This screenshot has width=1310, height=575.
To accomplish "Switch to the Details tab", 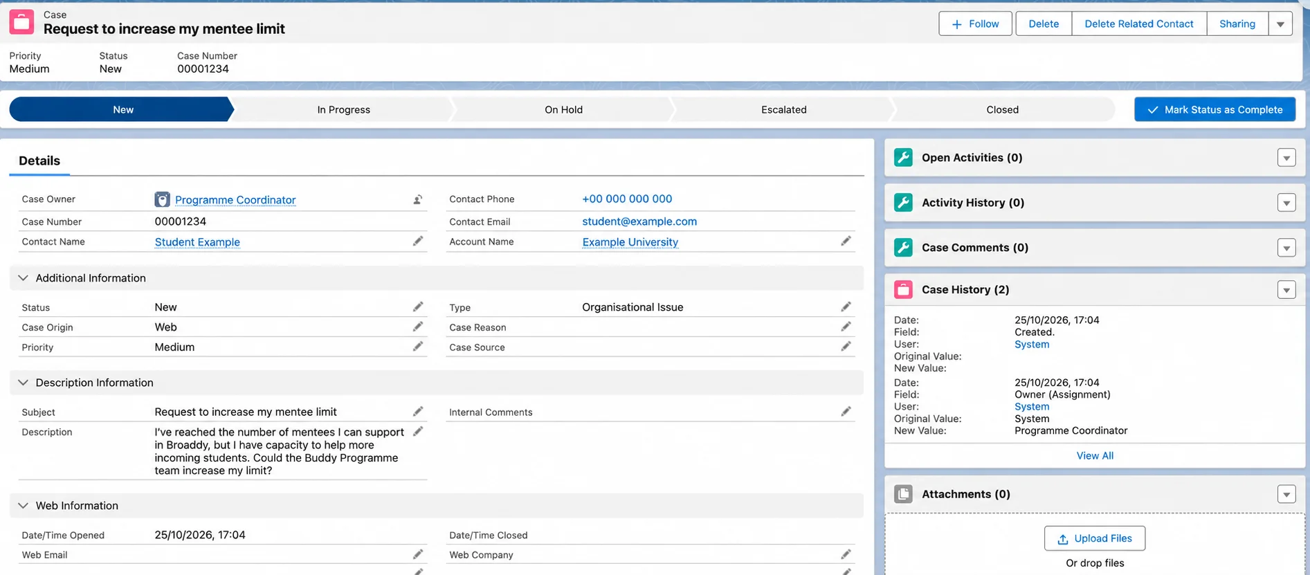I will (39, 161).
